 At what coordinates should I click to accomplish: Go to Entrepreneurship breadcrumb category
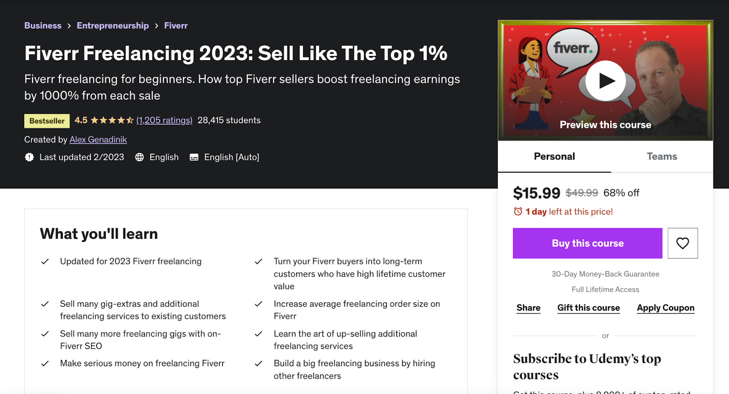click(113, 26)
